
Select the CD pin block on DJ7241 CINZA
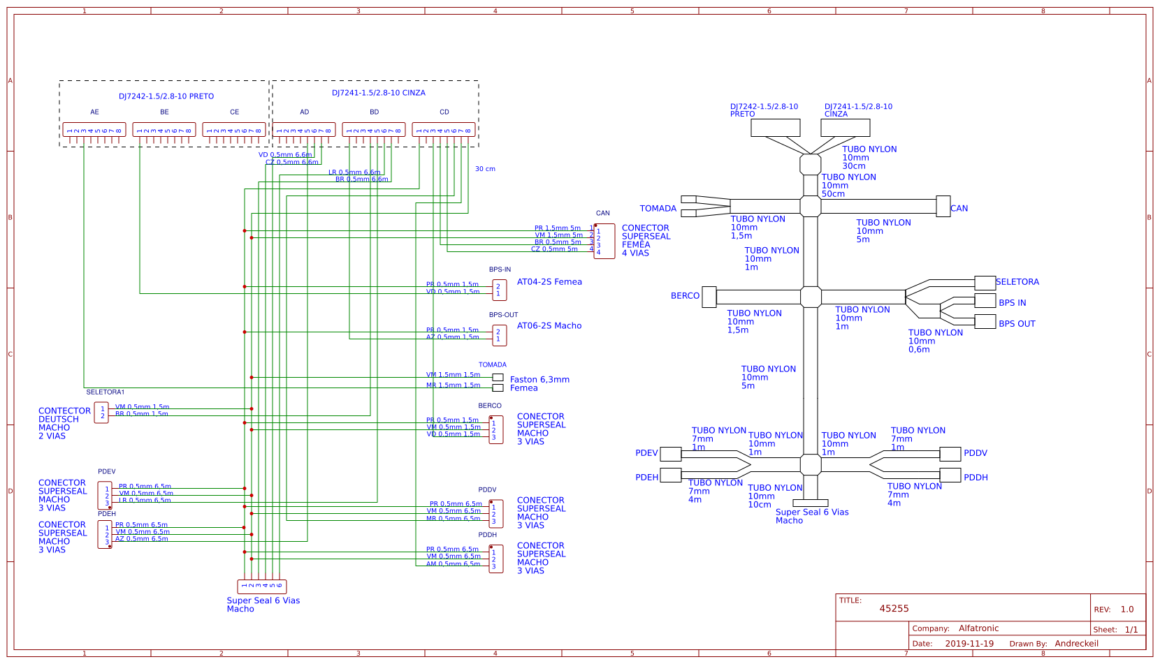[445, 129]
